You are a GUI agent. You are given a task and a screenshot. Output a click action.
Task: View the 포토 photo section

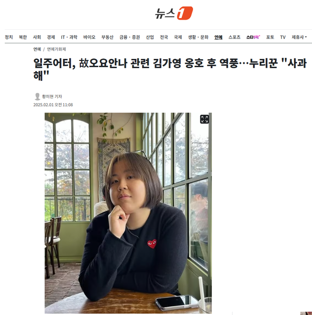[270, 37]
